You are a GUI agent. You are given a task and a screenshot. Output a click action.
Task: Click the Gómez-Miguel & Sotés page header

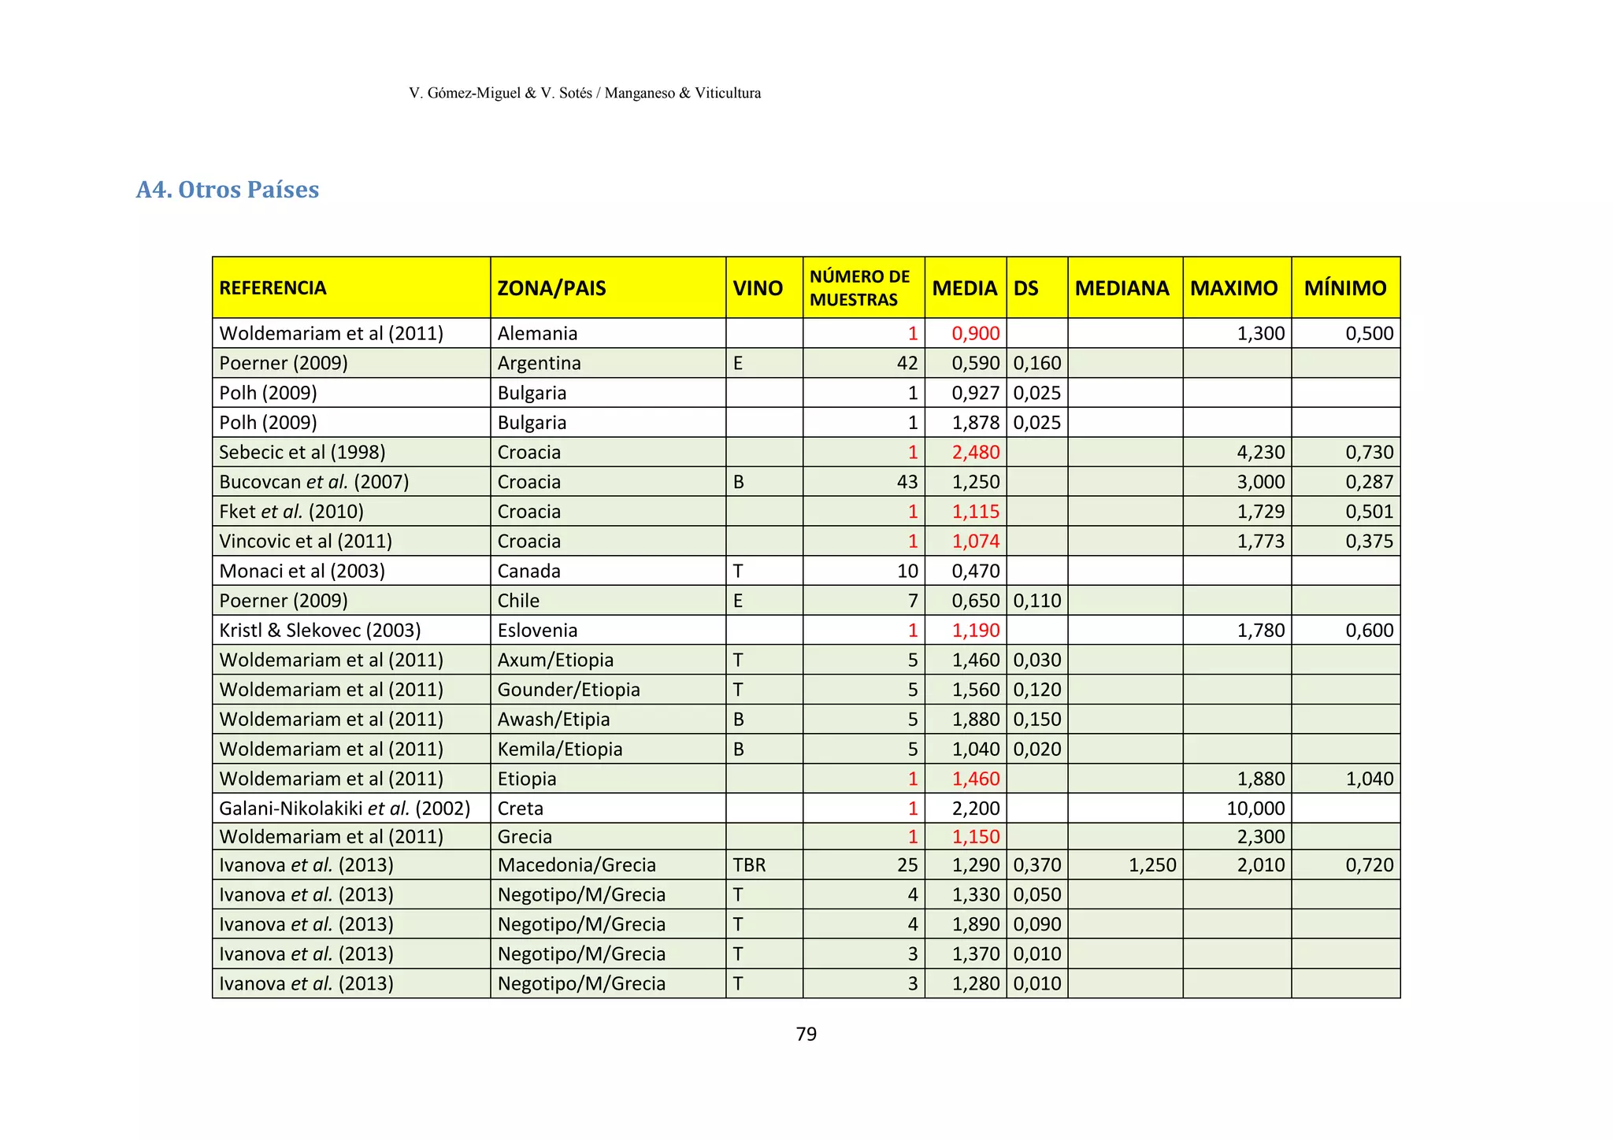point(584,94)
